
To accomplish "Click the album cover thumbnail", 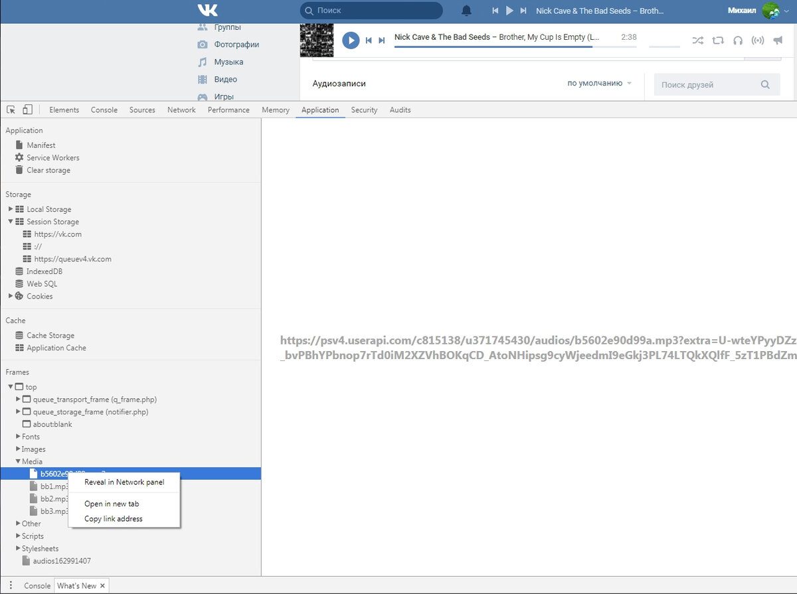I will tap(317, 40).
